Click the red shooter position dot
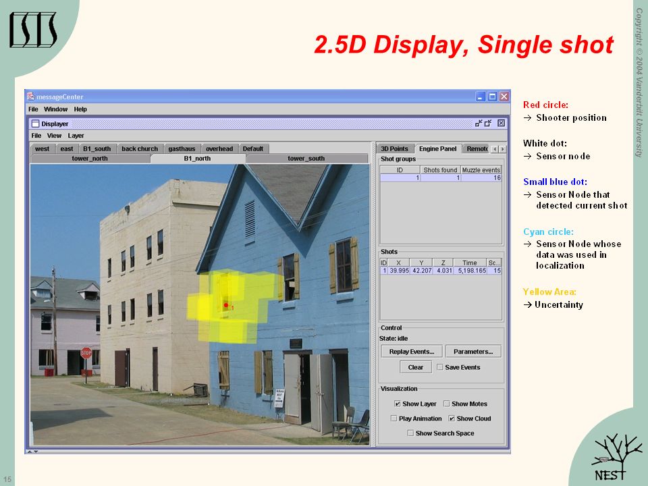Image resolution: width=648 pixels, height=486 pixels. point(226,305)
